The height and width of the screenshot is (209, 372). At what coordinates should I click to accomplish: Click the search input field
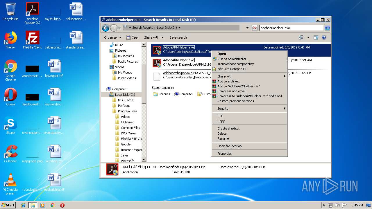tap(292, 28)
